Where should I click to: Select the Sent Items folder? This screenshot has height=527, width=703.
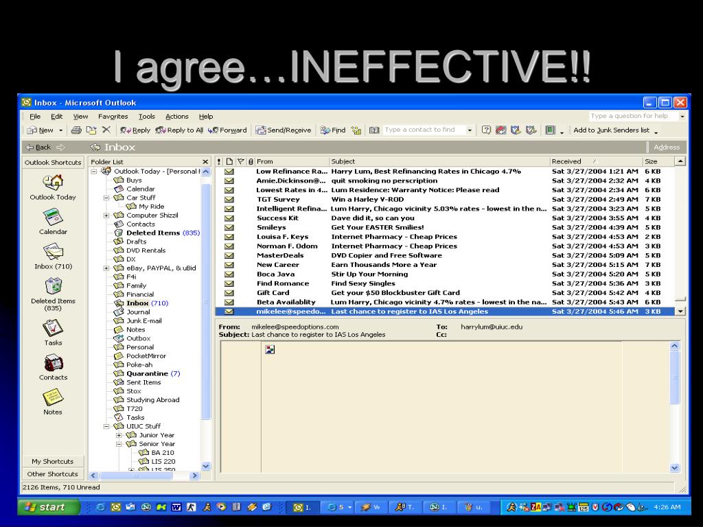point(137,382)
